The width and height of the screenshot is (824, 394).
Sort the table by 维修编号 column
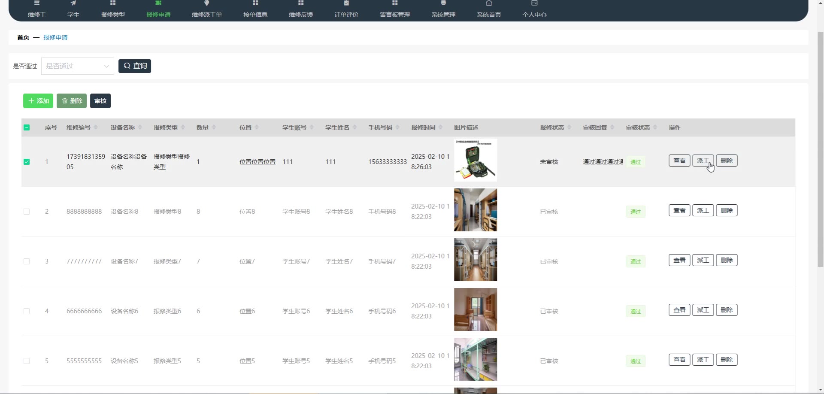click(96, 127)
